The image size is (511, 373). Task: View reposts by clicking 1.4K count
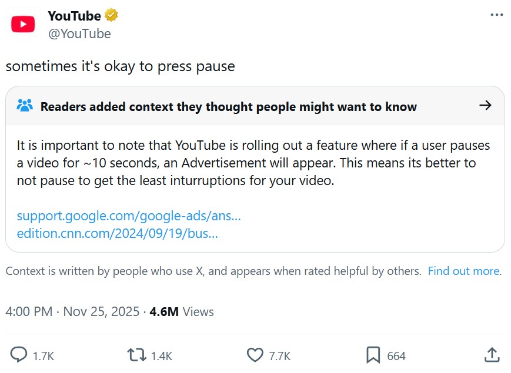click(159, 356)
